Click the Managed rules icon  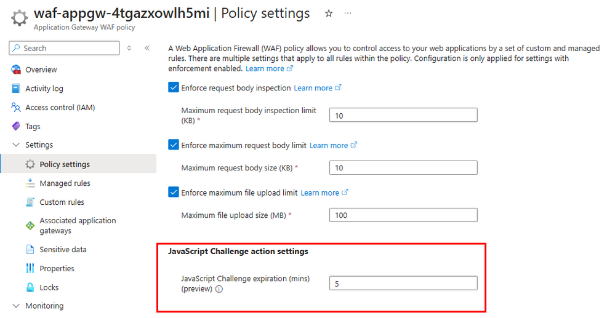30,183
